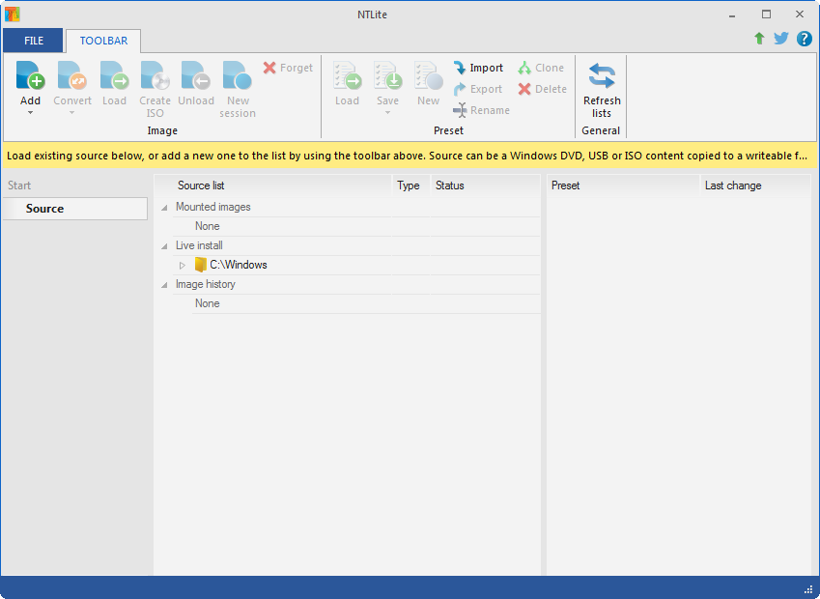Click the Status column header
The width and height of the screenshot is (820, 599).
[485, 185]
